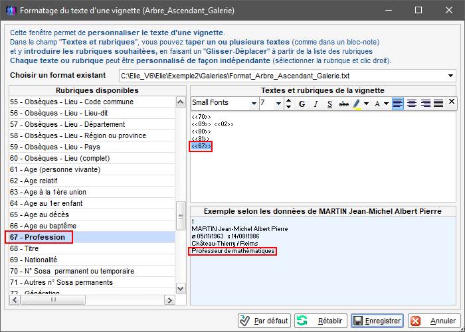
Task: Click the Annuler button
Action: click(433, 321)
